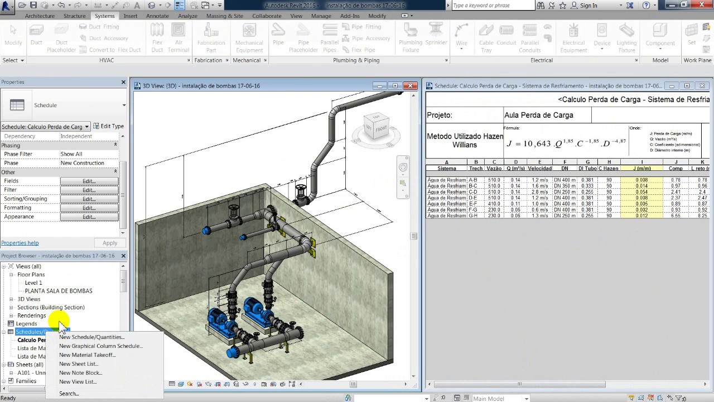The width and height of the screenshot is (714, 402).
Task: Open the steering wheel navigation icon in 3D view
Action: 403,167
